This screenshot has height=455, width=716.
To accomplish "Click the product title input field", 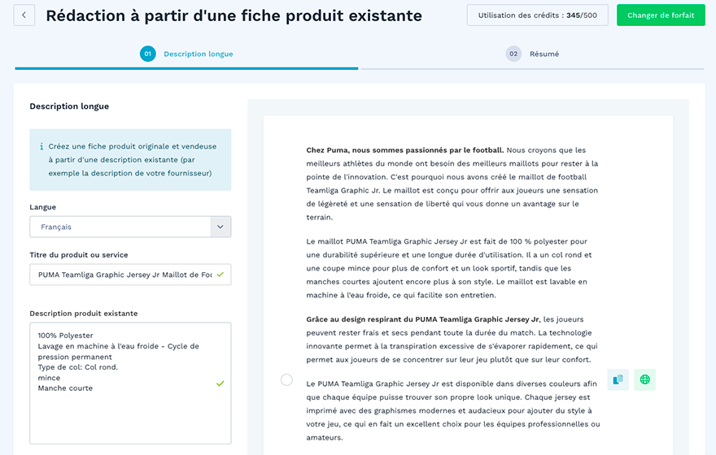I will [x=130, y=275].
